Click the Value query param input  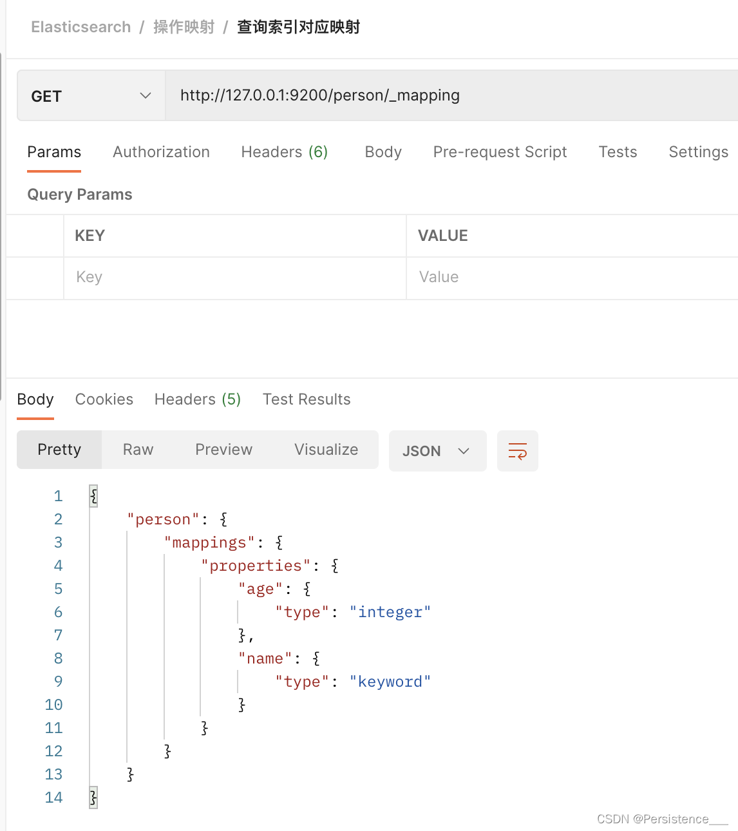click(572, 278)
